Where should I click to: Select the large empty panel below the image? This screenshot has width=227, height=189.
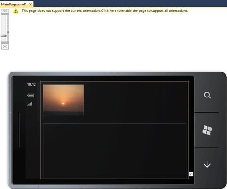115,151
